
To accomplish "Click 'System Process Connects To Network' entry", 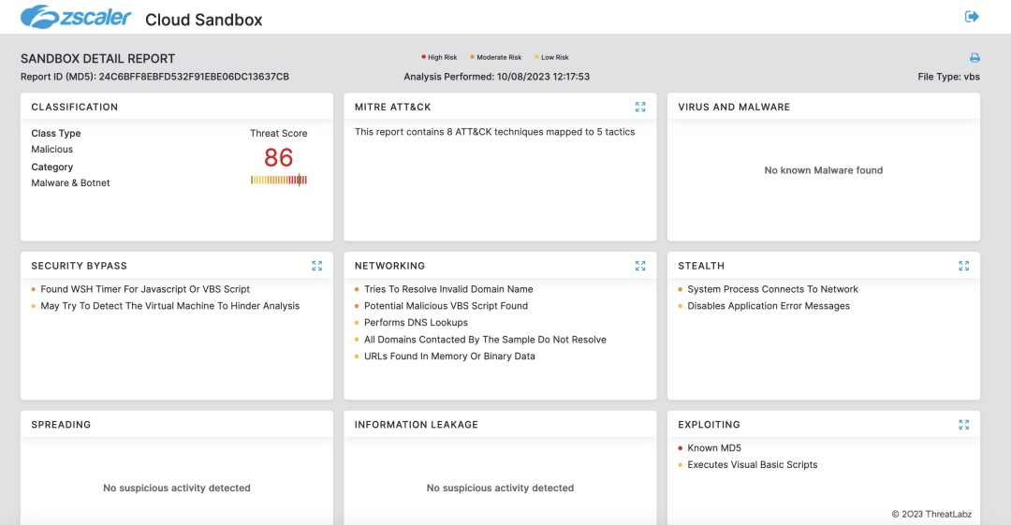I will click(x=772, y=290).
